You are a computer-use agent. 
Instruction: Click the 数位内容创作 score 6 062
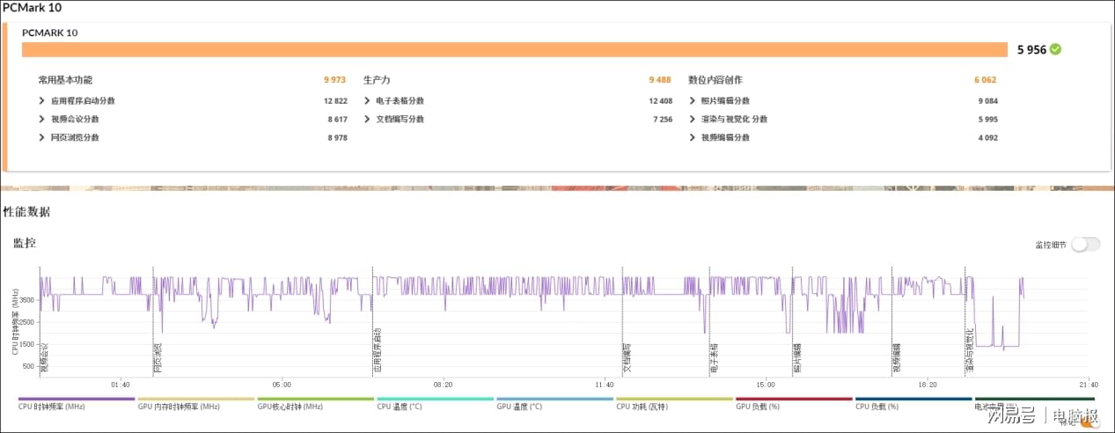985,80
